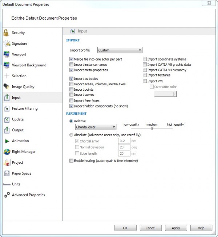Uncheck Import hidden components (no show)

(x=71, y=106)
